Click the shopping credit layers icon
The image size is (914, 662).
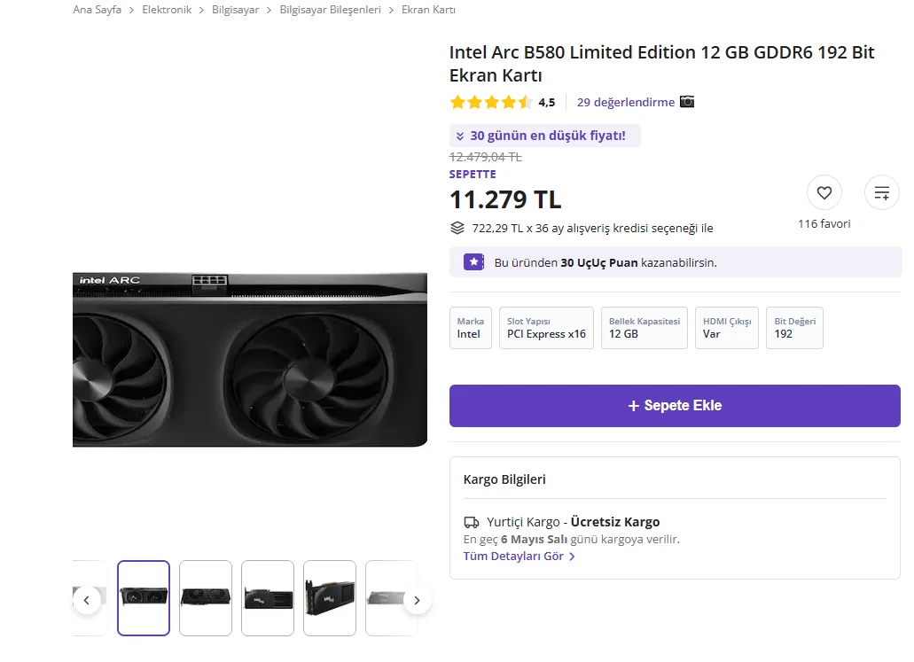457,228
